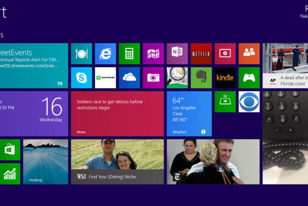
Task: Launch the Skype tile
Action: pyautogui.click(x=81, y=78)
